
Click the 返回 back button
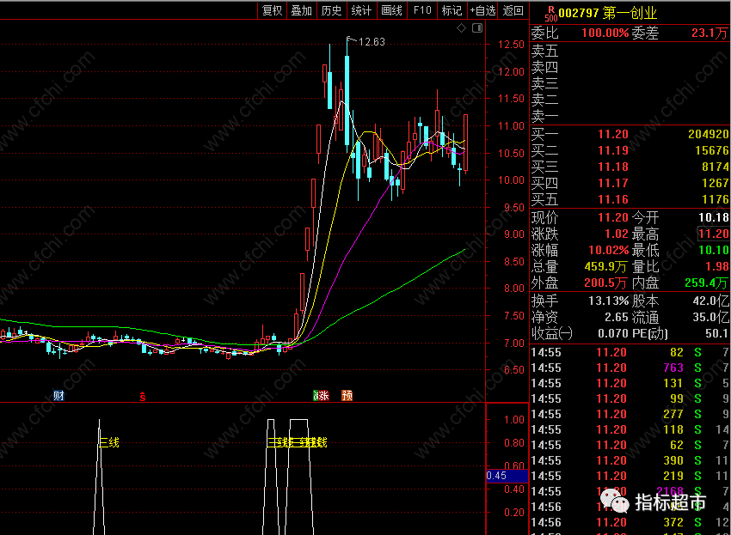(513, 10)
